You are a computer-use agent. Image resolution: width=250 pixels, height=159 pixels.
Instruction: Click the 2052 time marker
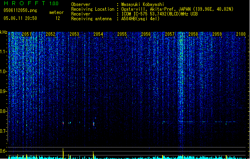click(50, 34)
